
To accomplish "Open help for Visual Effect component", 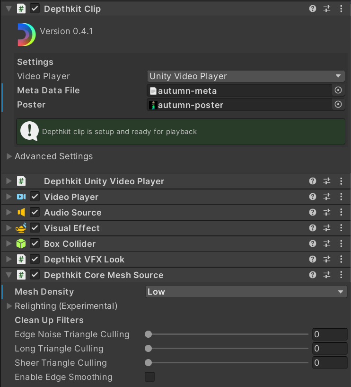I will pyautogui.click(x=313, y=228).
